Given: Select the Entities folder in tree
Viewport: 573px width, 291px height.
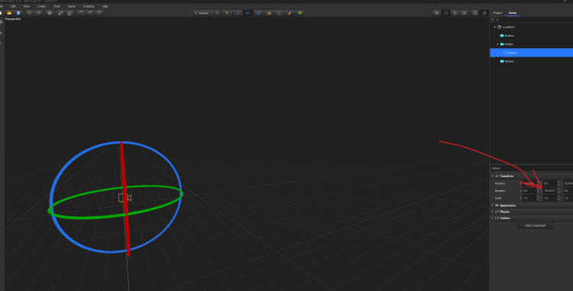Looking at the screenshot, I should point(507,44).
